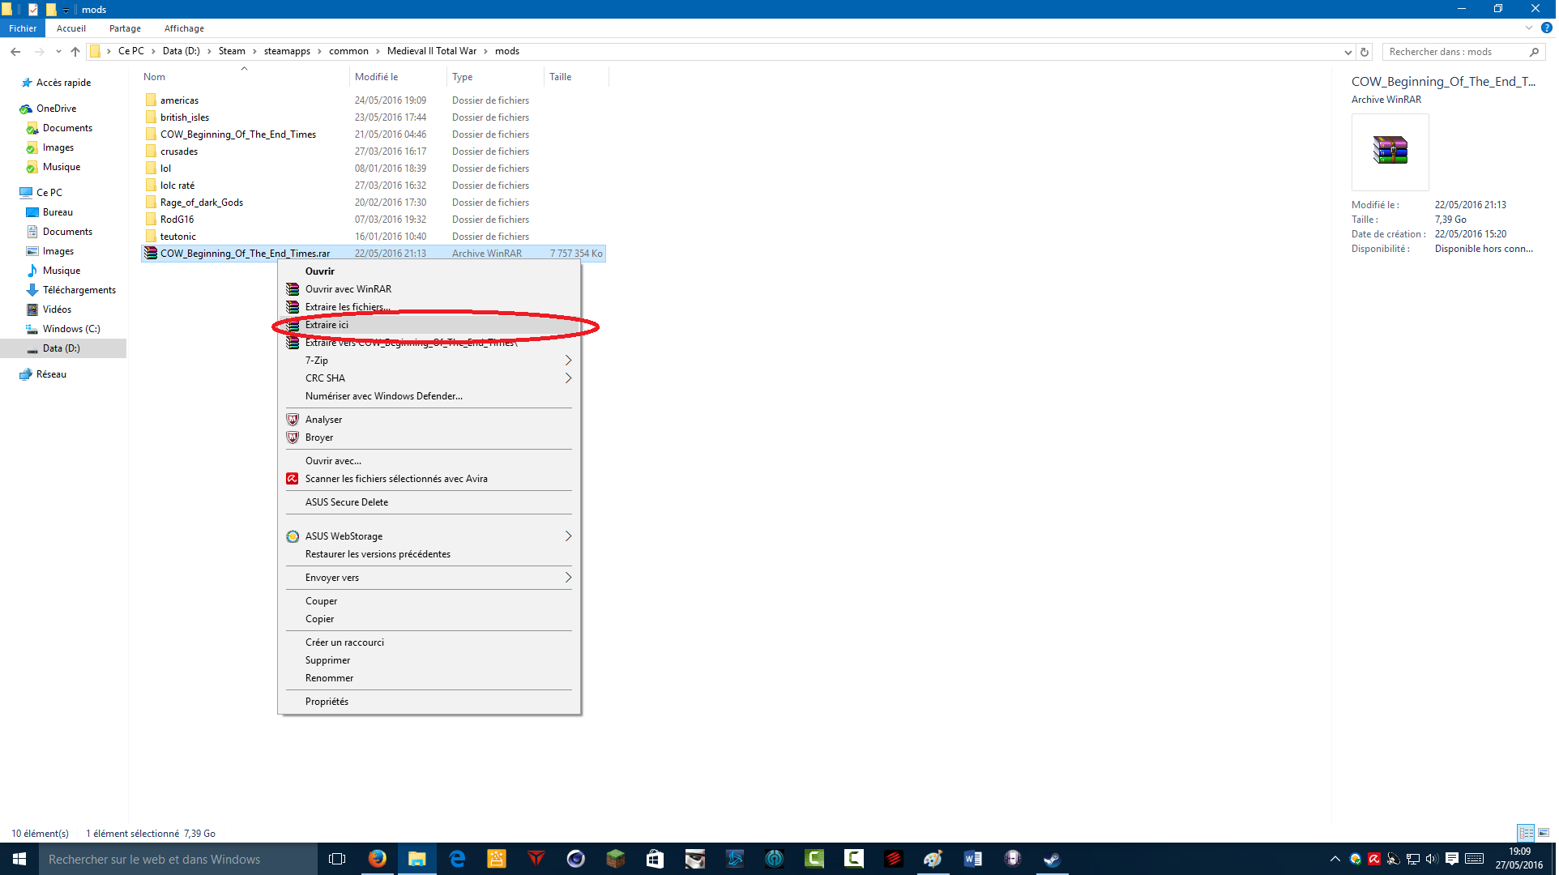The image size is (1559, 875).
Task: Click the WinRAR icon beside Extraire les fichiers
Action: click(x=293, y=307)
